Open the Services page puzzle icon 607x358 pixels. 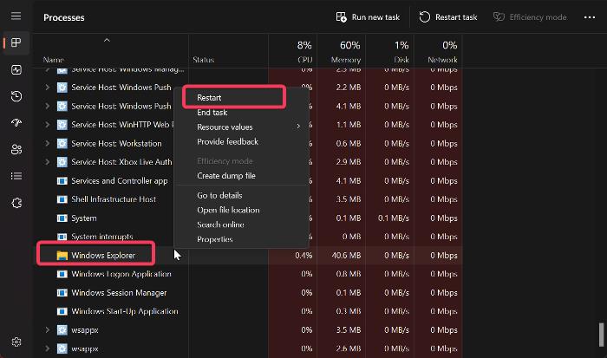coord(16,203)
